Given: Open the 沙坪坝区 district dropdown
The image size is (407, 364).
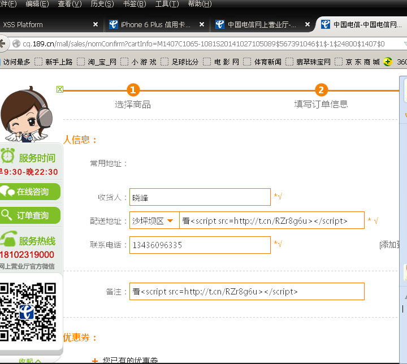Looking at the screenshot, I should [x=154, y=220].
